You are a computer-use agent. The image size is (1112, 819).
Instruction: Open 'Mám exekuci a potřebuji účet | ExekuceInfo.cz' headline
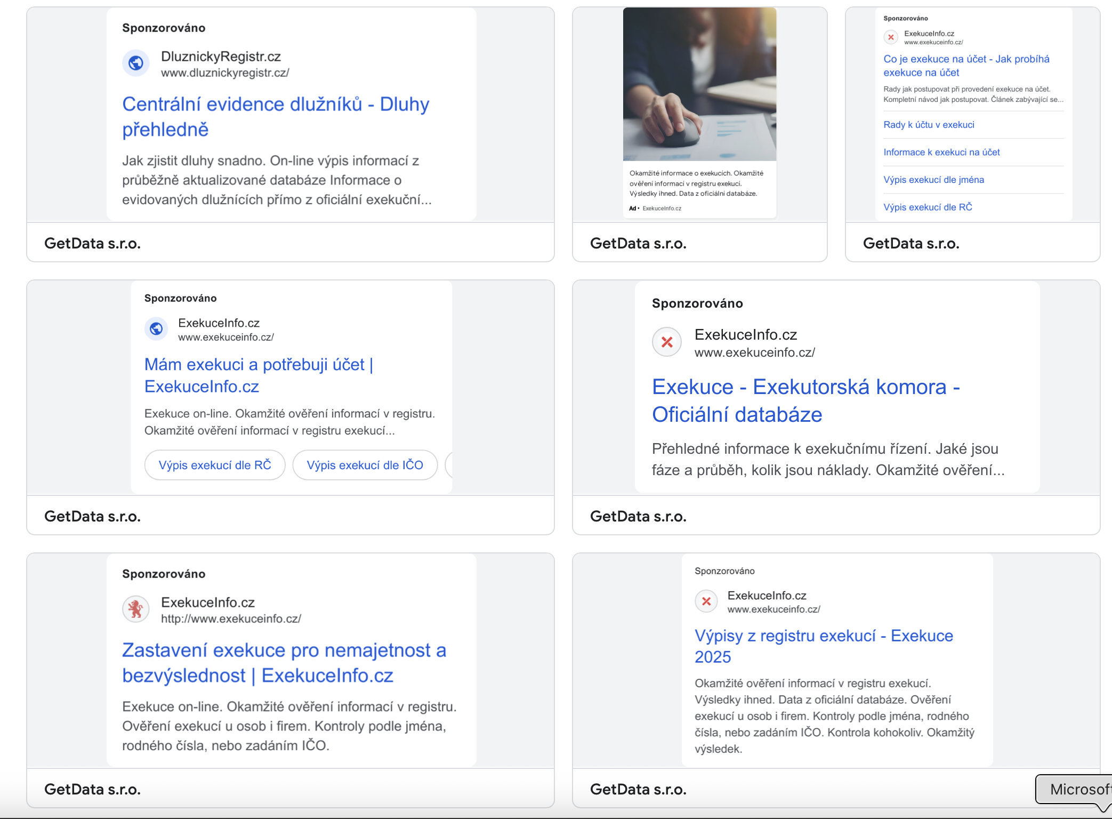coord(259,375)
